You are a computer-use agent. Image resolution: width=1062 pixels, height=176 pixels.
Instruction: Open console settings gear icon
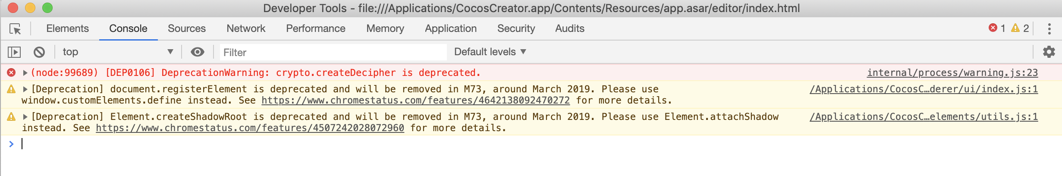pyautogui.click(x=1049, y=52)
